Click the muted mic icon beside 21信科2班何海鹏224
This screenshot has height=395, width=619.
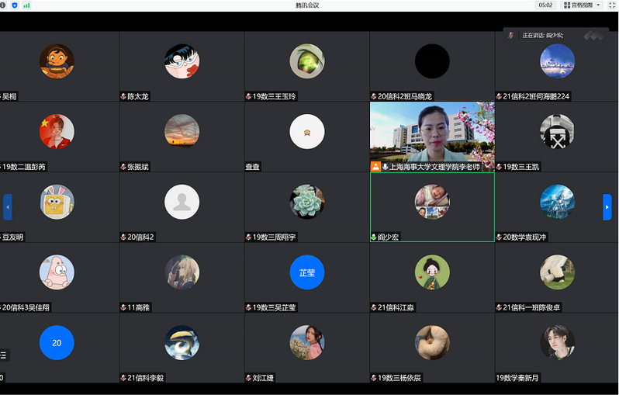[x=499, y=96]
